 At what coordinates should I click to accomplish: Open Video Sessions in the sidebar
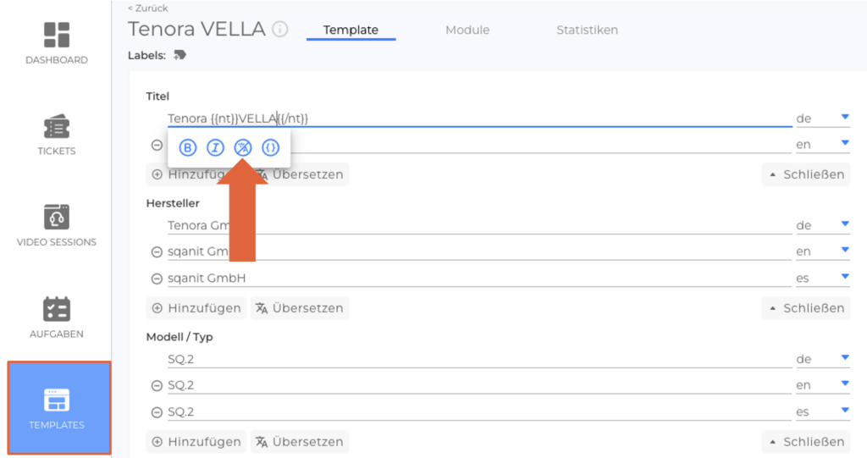(x=56, y=224)
